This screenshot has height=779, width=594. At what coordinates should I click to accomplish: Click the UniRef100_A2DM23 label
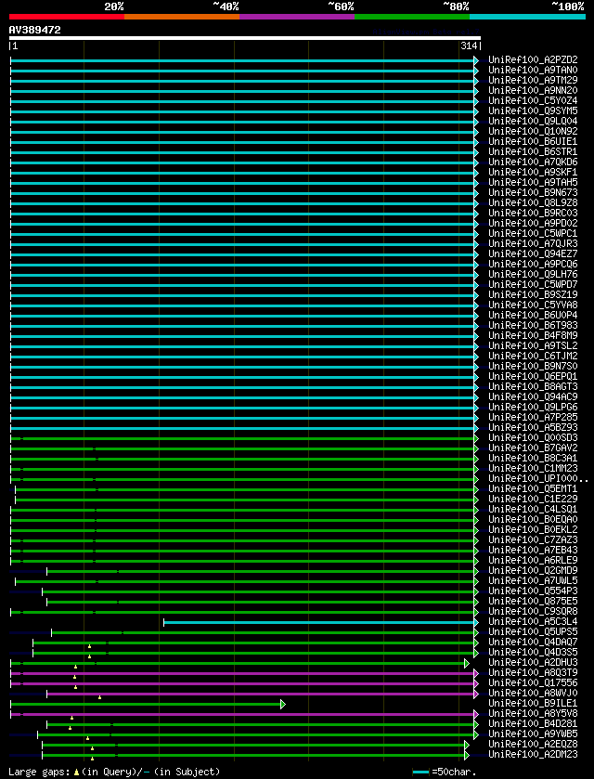tap(533, 755)
